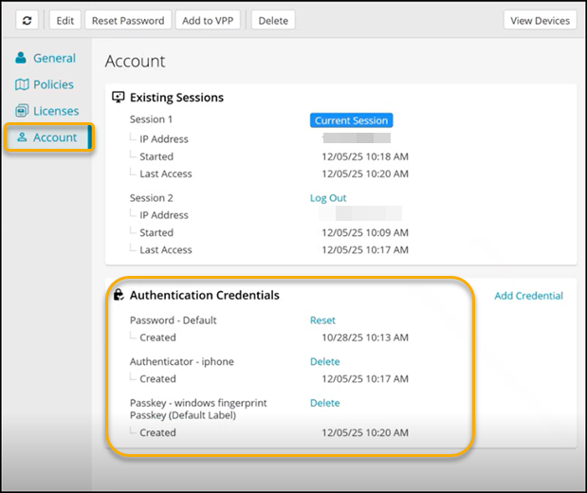Delete the Authenticator iphone credential

324,361
